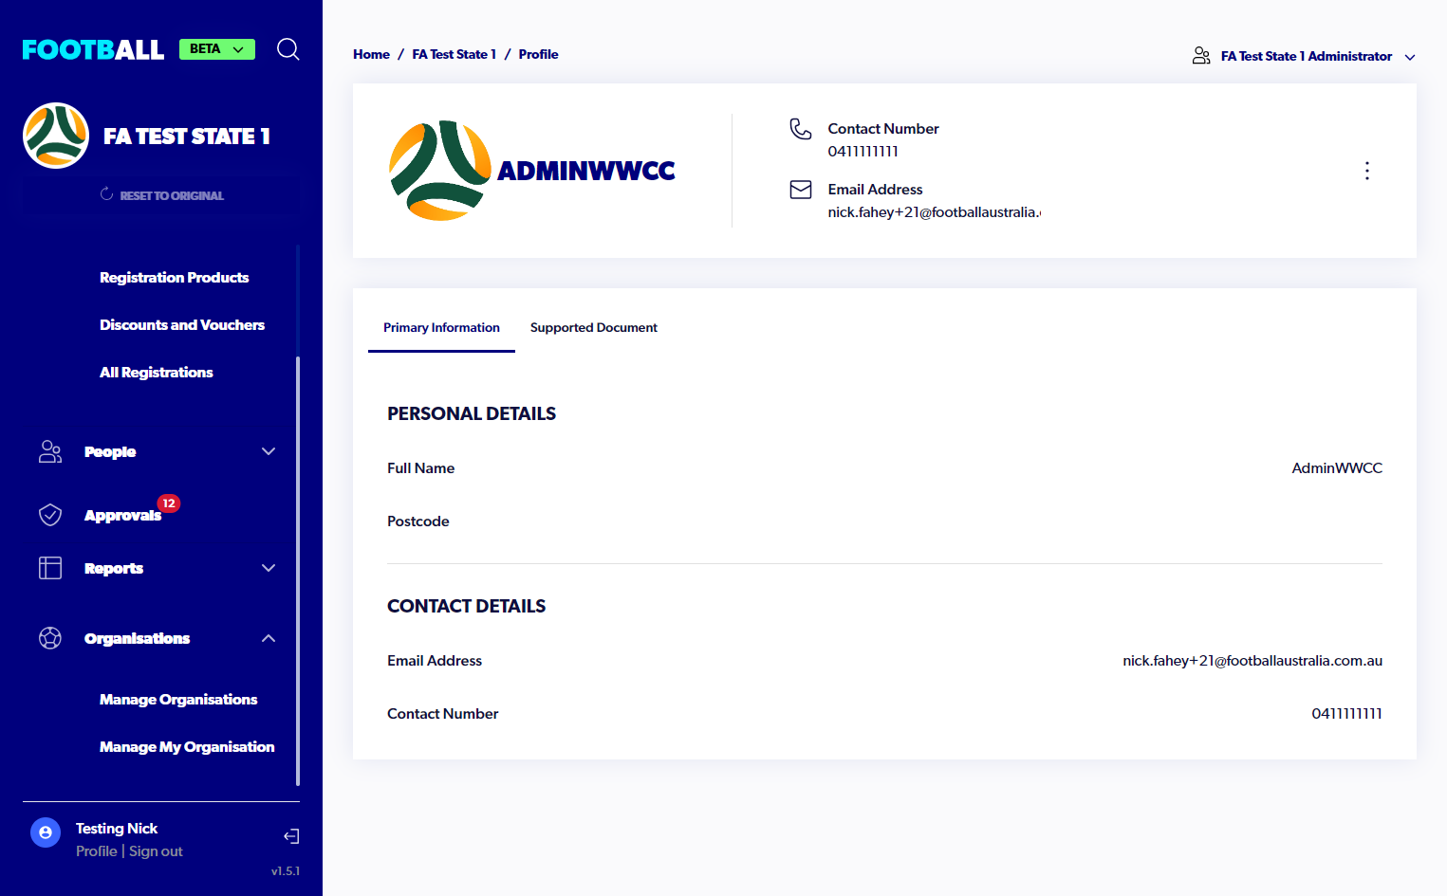Click the email envelope icon
The image size is (1447, 896).
[x=801, y=190]
